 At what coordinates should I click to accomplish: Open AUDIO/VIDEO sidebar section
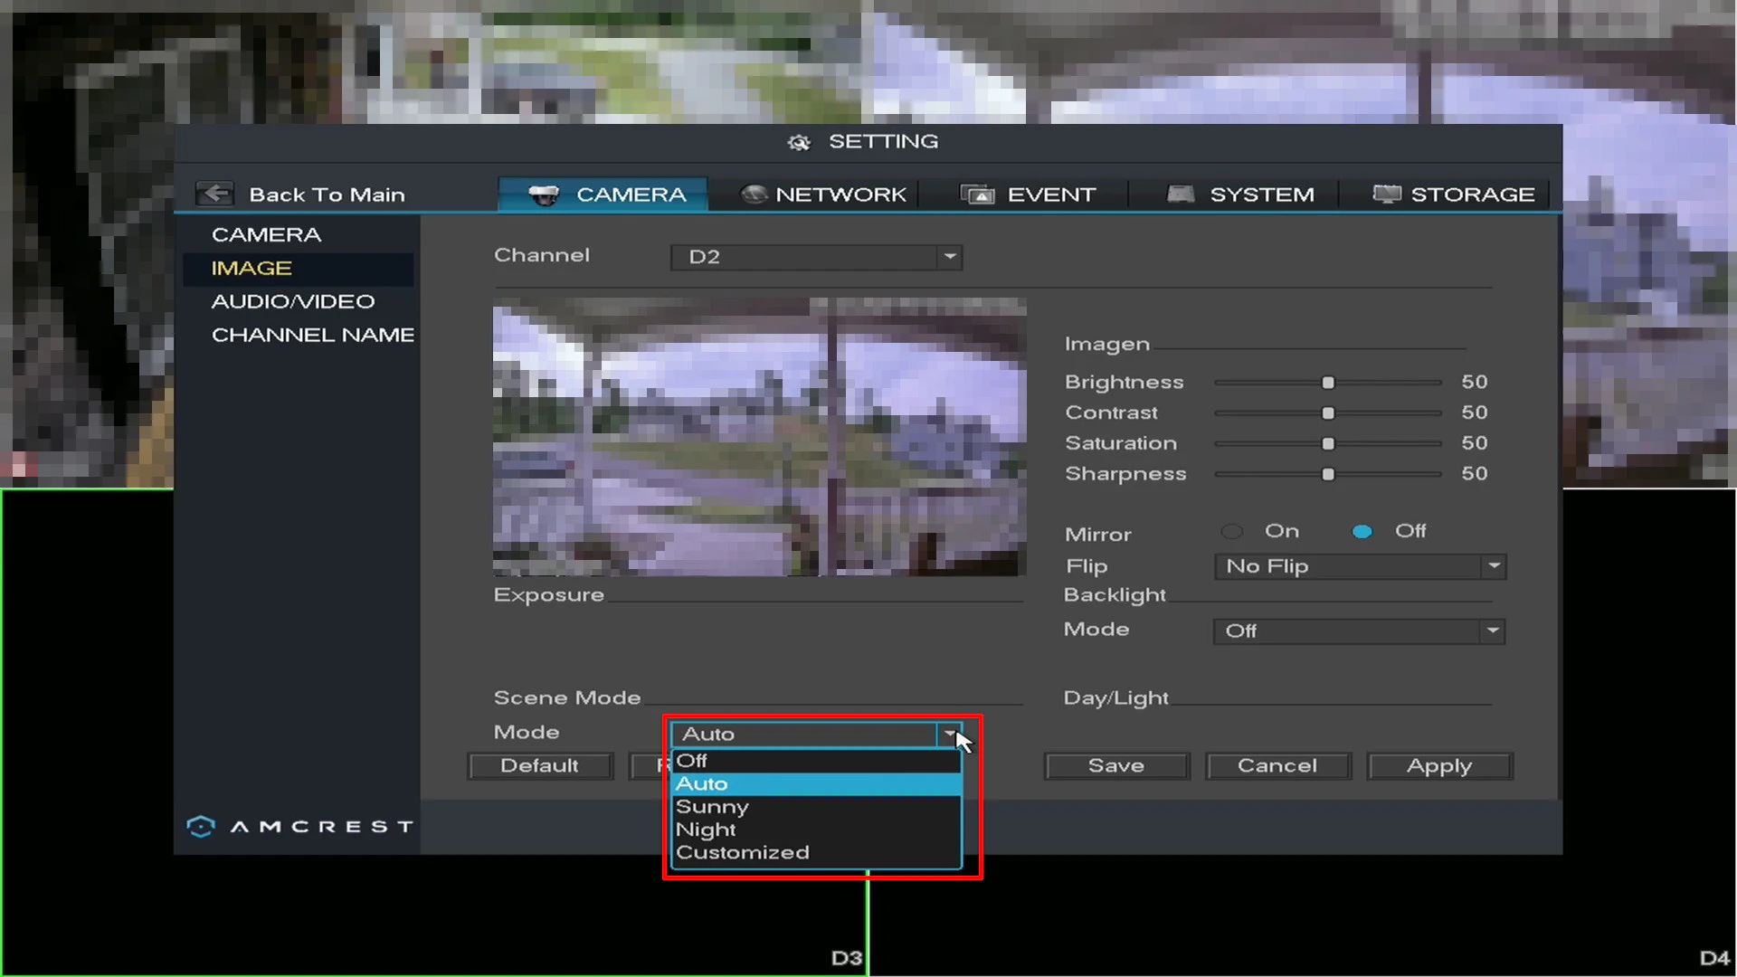(293, 302)
